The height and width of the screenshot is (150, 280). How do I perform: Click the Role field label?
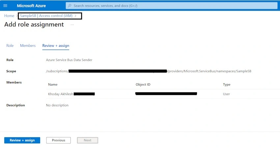(10, 60)
